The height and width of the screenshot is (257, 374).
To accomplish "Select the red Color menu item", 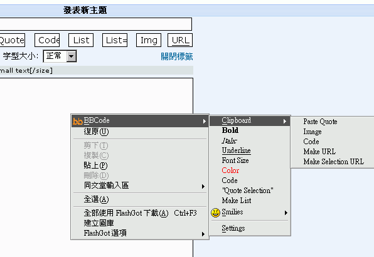I will point(250,170).
